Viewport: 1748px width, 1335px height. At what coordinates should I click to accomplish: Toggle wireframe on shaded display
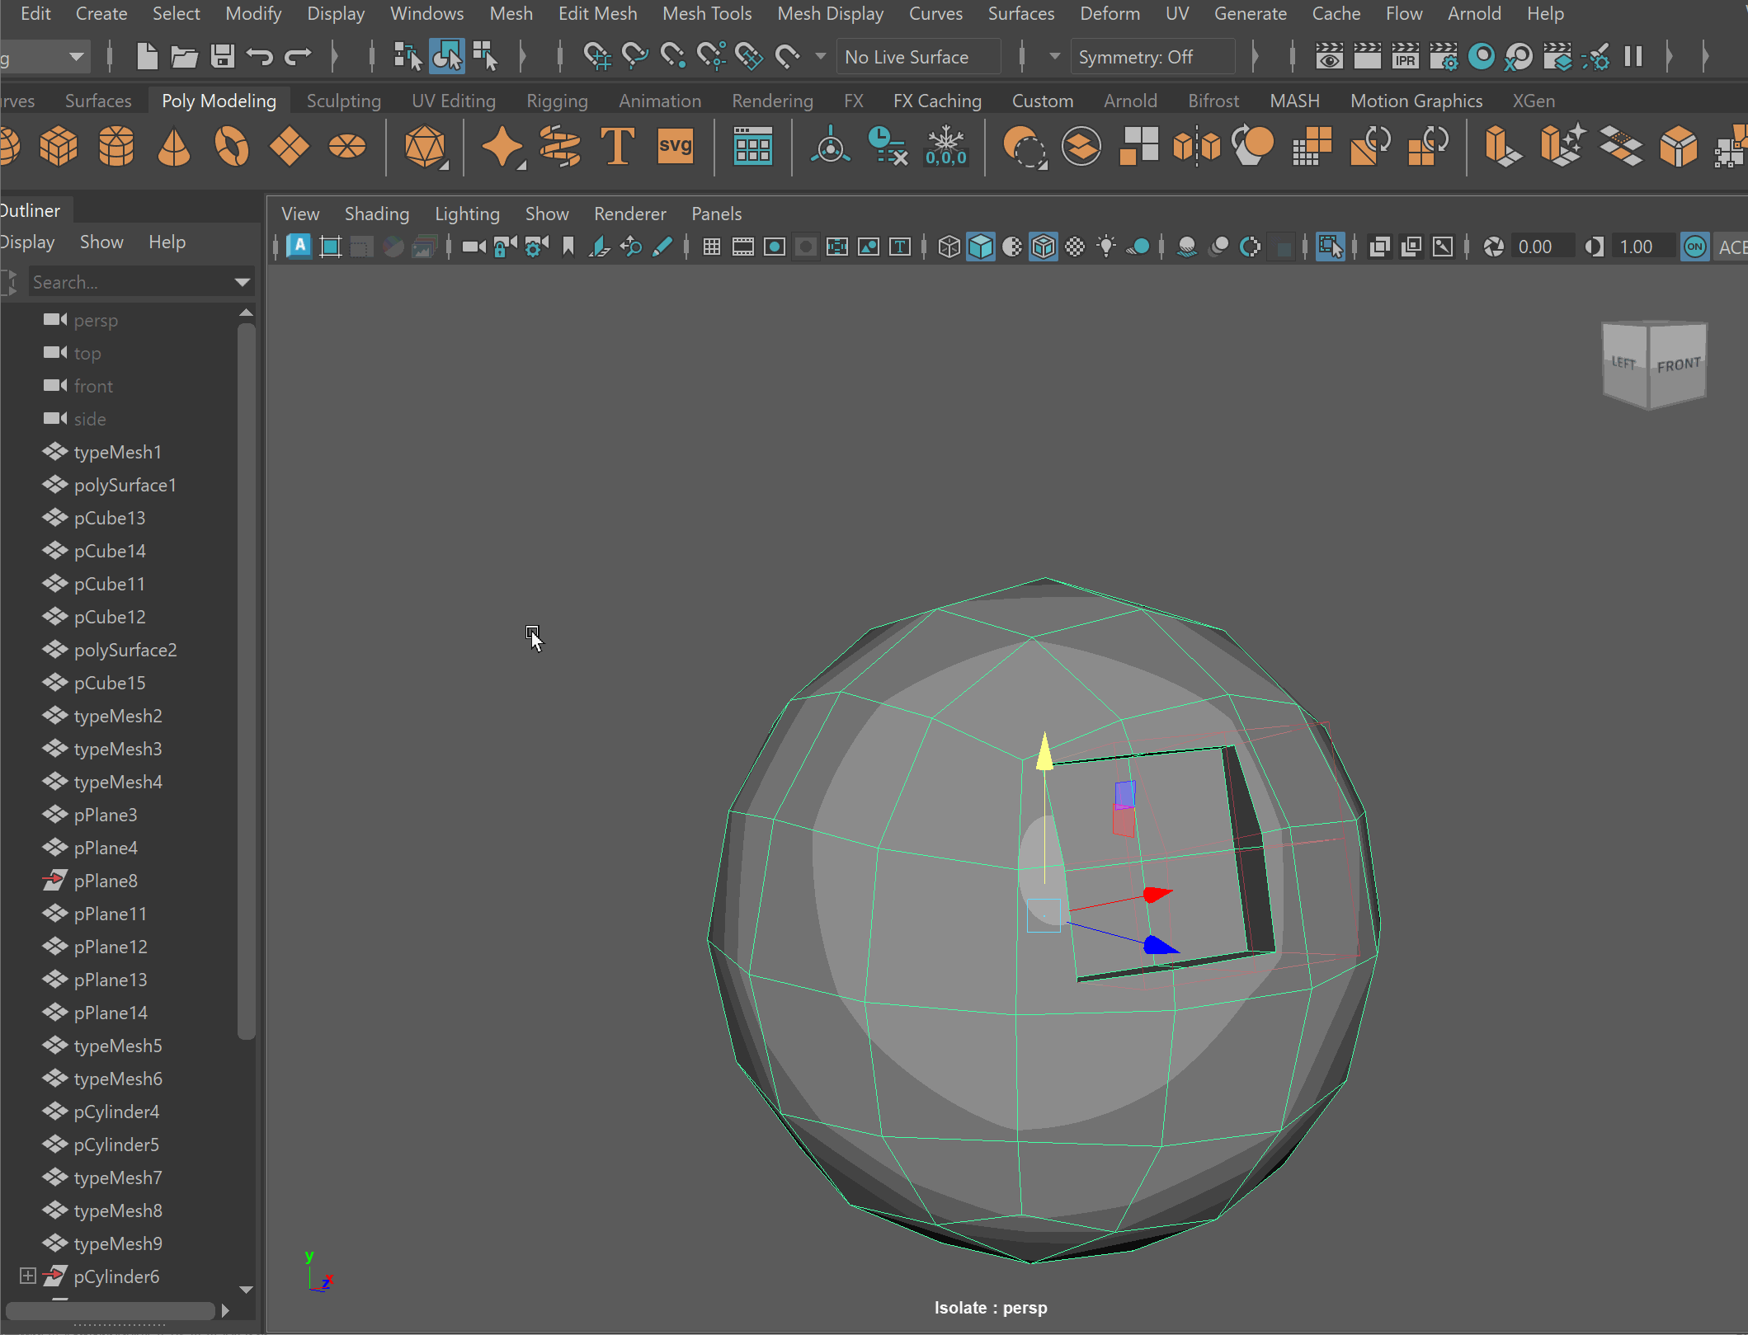pos(1044,247)
